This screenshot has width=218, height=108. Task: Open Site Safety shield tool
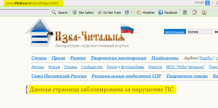(83, 13)
